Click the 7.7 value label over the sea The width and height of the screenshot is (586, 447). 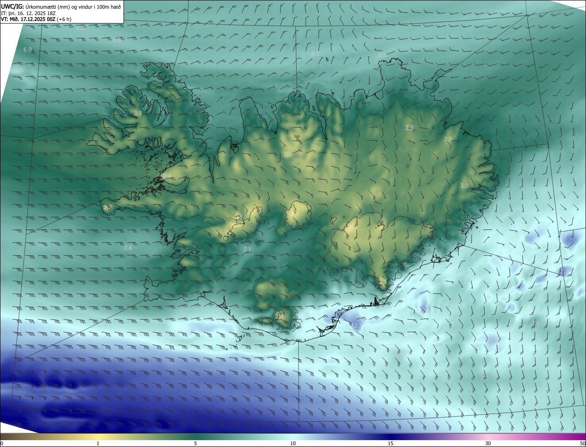coord(485,378)
